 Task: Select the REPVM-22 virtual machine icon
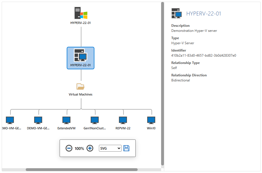123,120
